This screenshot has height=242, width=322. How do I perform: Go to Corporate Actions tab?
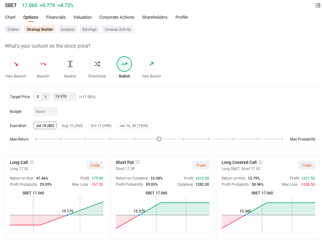(117, 17)
